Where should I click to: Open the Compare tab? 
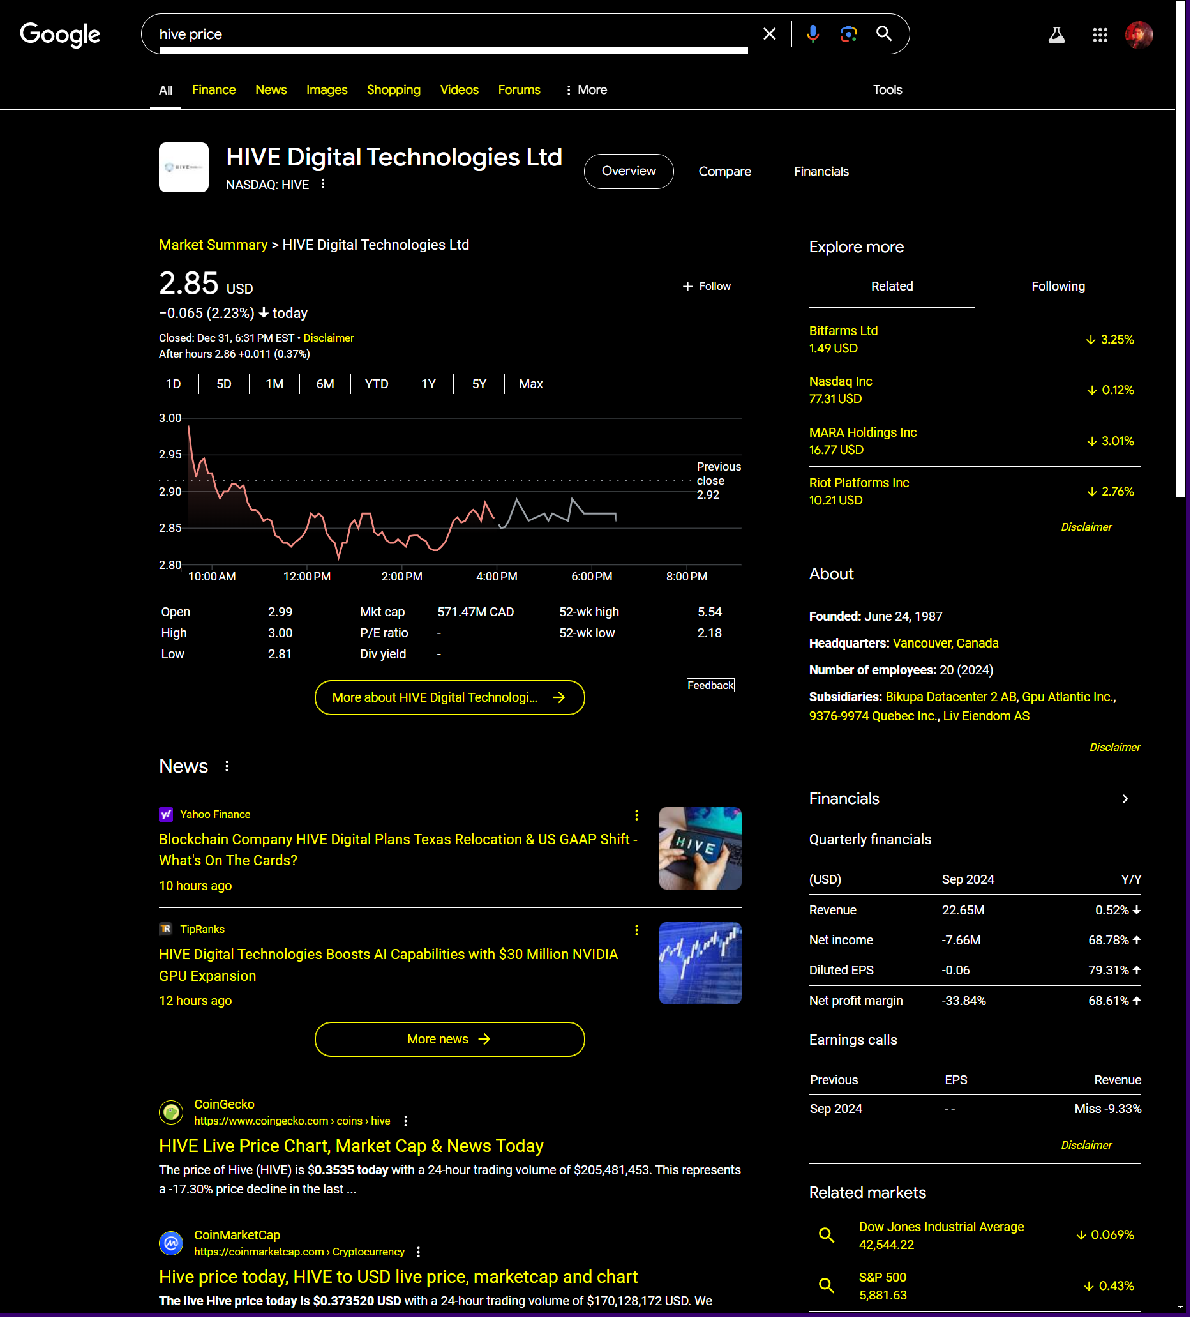(724, 171)
